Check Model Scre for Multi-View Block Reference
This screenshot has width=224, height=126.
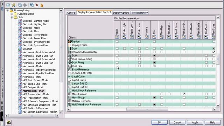pyautogui.click(x=139, y=104)
